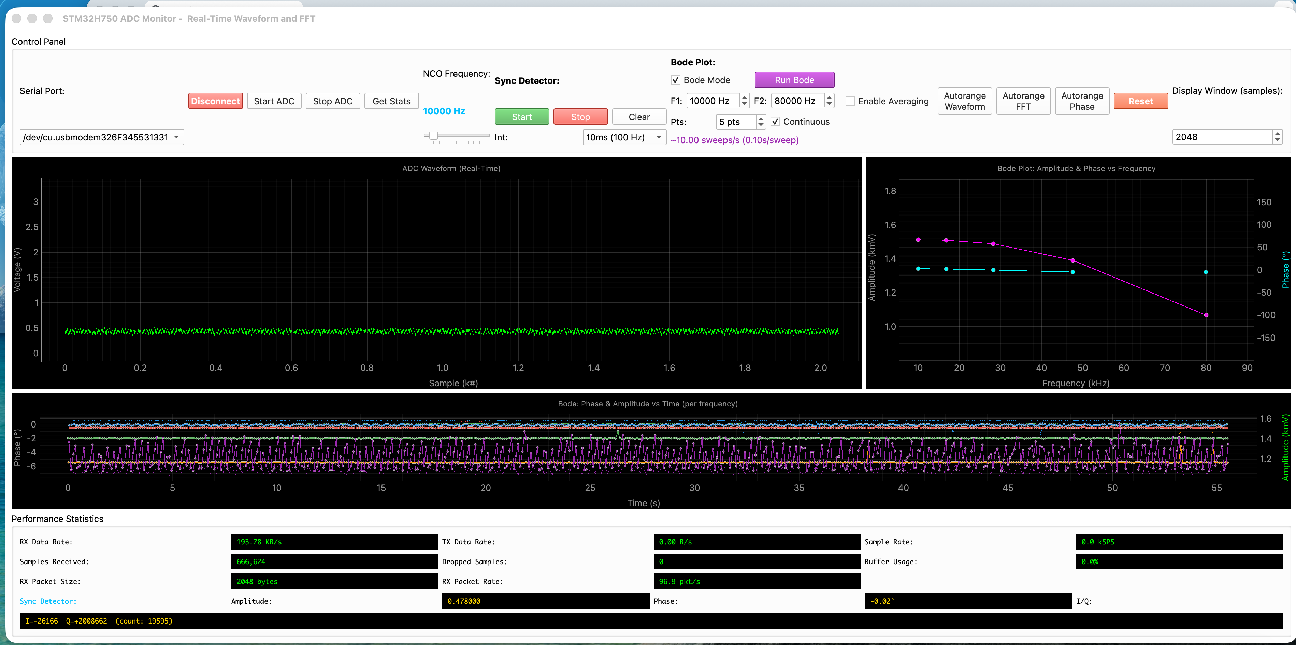Image resolution: width=1296 pixels, height=645 pixels.
Task: Clear the Sync Detector data
Action: (x=638, y=117)
